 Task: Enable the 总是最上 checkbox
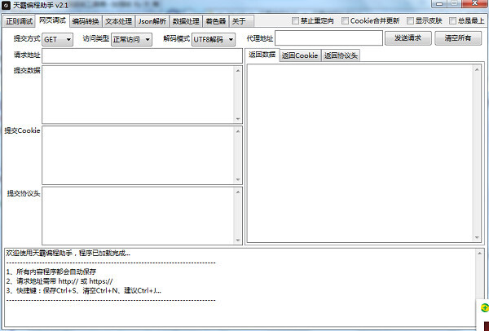coord(452,21)
